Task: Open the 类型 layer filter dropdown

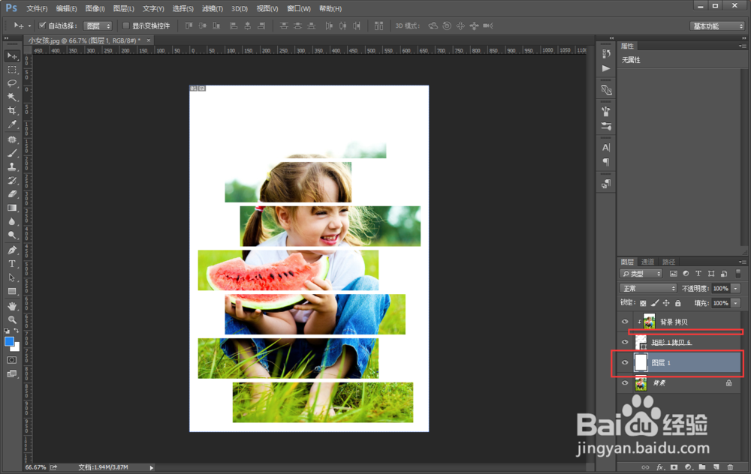Action: coord(641,274)
